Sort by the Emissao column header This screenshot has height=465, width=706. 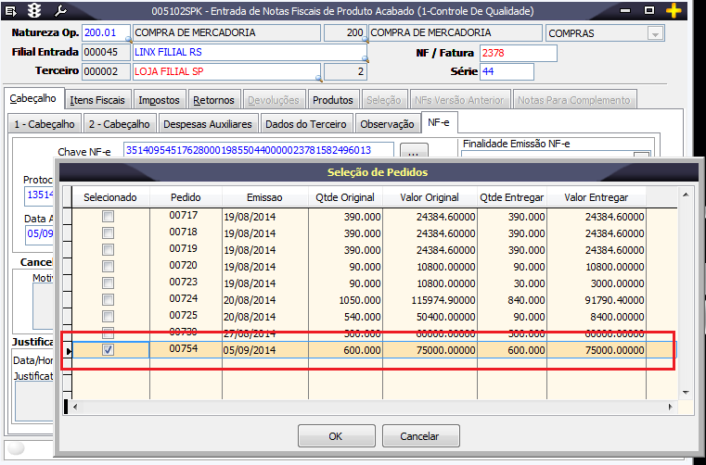[x=264, y=197]
